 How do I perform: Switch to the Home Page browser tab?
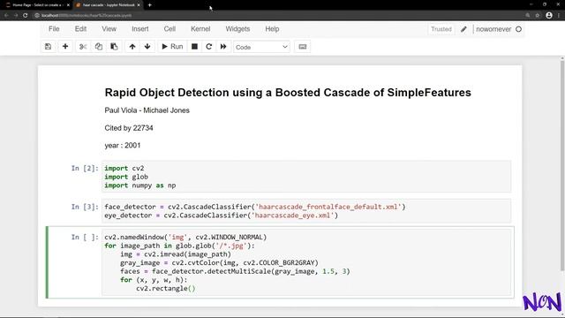point(36,5)
